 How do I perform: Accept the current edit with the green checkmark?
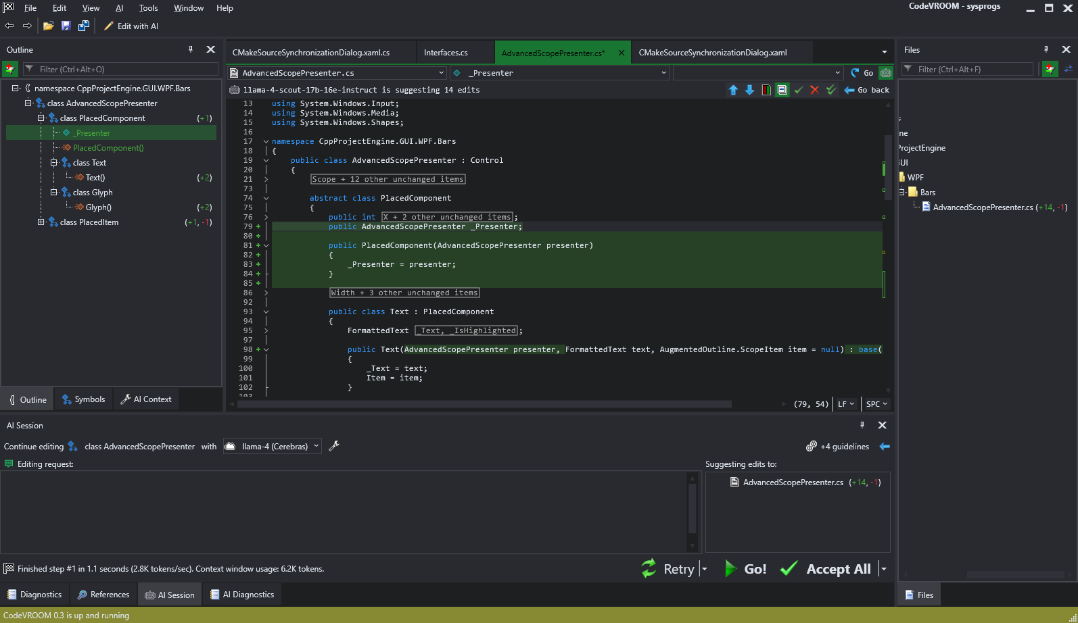799,90
